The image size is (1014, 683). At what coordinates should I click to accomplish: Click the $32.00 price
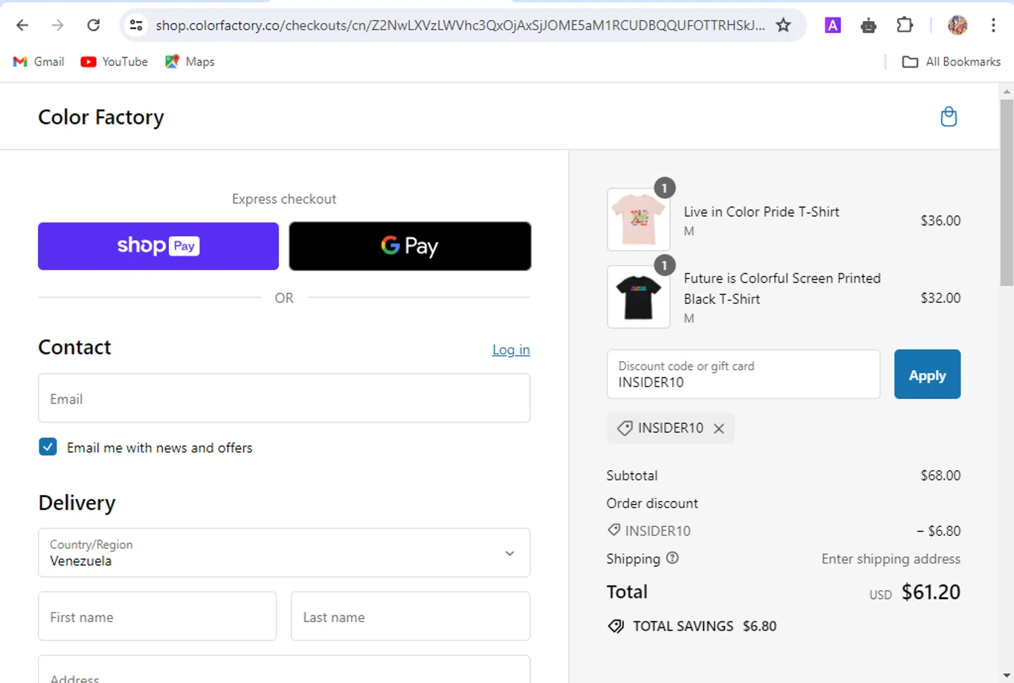click(x=940, y=298)
